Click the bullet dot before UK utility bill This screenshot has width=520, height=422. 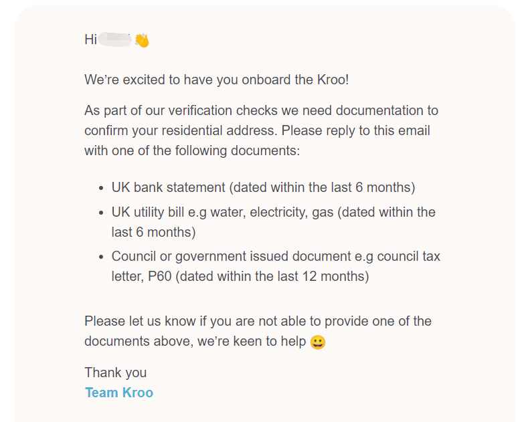click(101, 213)
